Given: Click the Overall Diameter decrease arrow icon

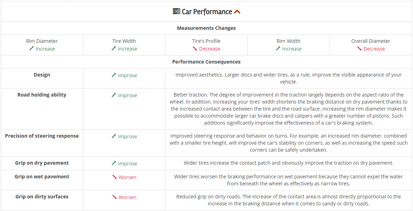Looking at the screenshot, I should point(359,48).
